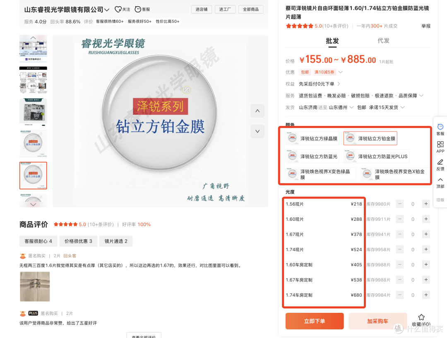Image resolution: width=447 pixels, height=338 pixels.
Task: Click the 进店铺 button
Action: 202,9
